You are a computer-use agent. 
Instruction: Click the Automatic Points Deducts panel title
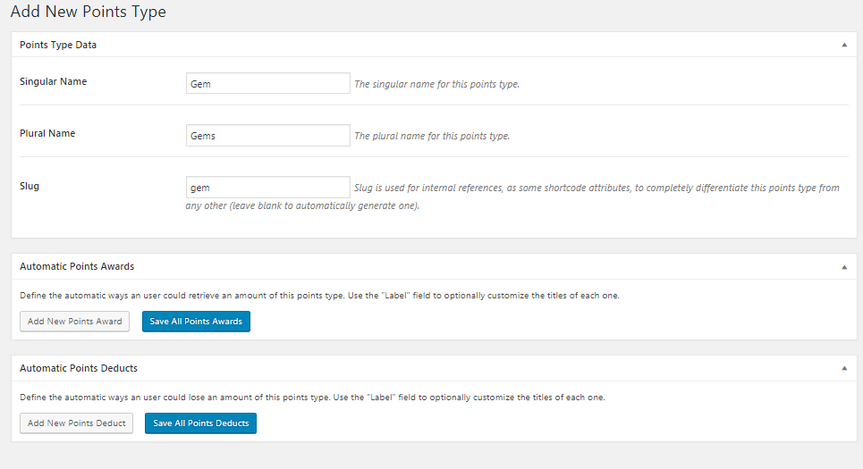pos(79,368)
